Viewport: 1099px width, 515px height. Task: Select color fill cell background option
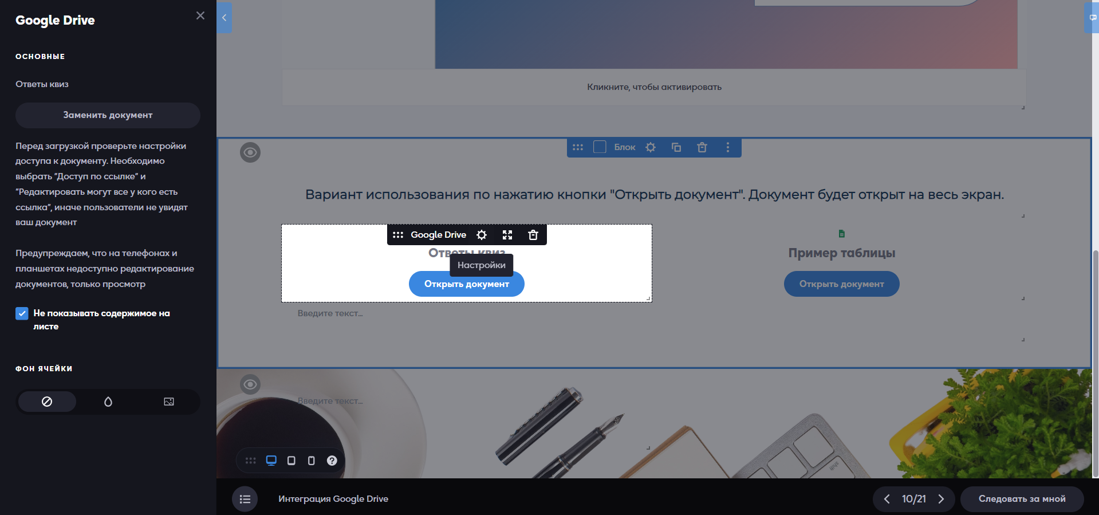tap(108, 402)
